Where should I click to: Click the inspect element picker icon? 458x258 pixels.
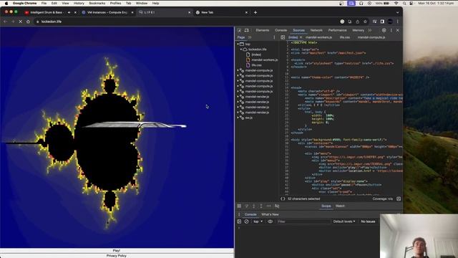click(x=239, y=30)
